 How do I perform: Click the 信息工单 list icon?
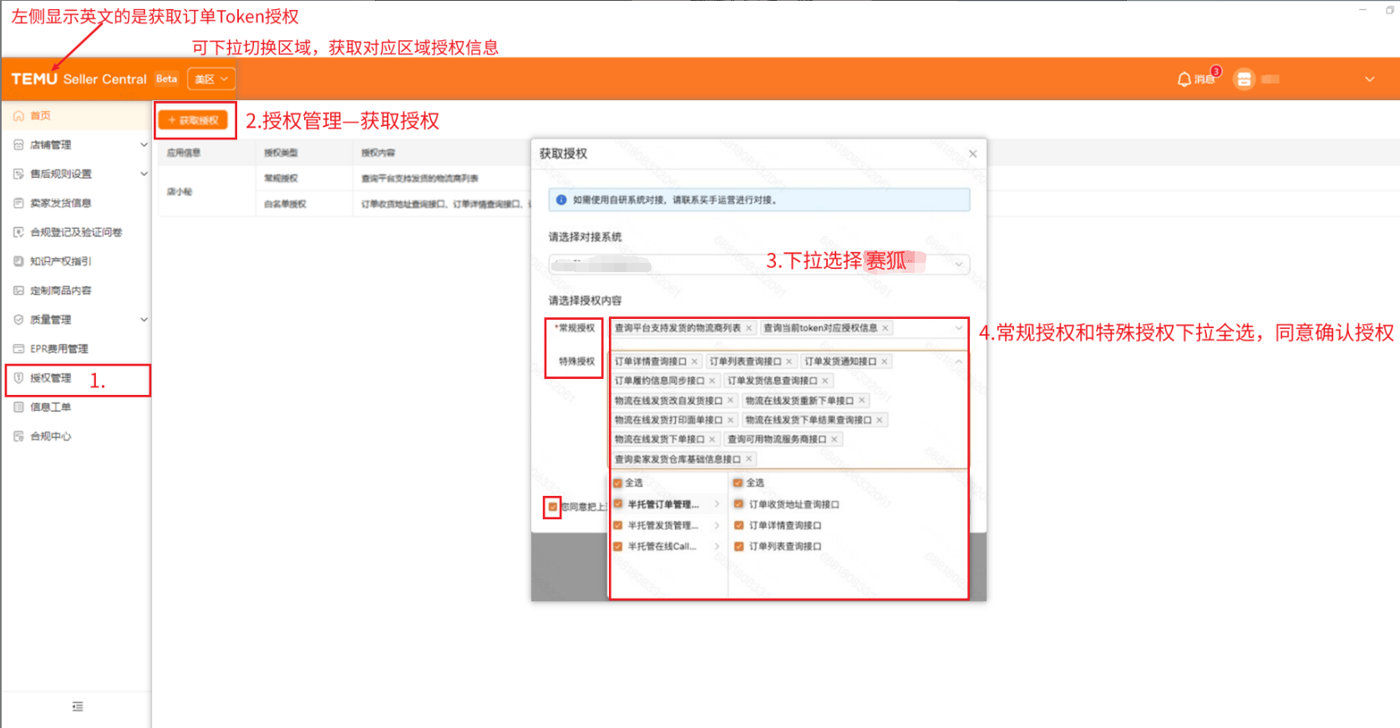pos(18,407)
